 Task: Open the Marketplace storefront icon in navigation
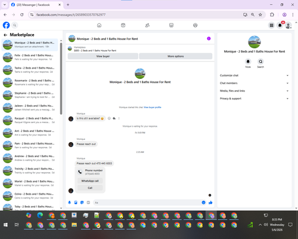tap(171, 25)
